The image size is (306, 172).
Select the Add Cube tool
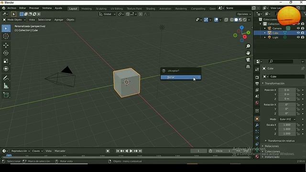(x=6, y=95)
